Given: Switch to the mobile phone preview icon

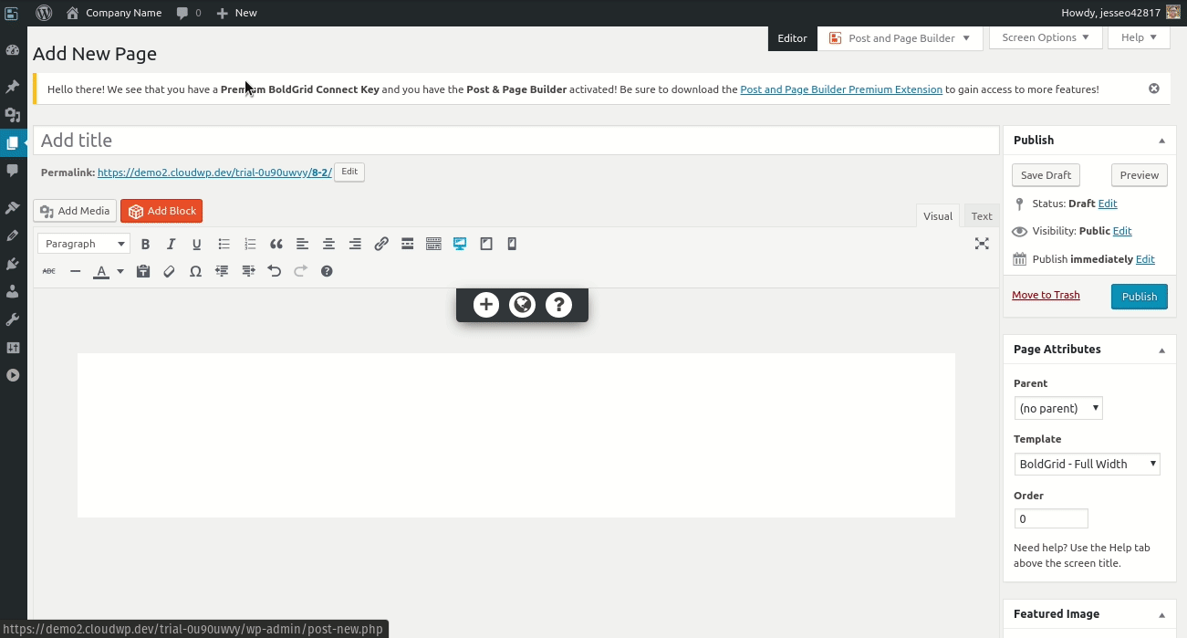Looking at the screenshot, I should click(x=512, y=244).
